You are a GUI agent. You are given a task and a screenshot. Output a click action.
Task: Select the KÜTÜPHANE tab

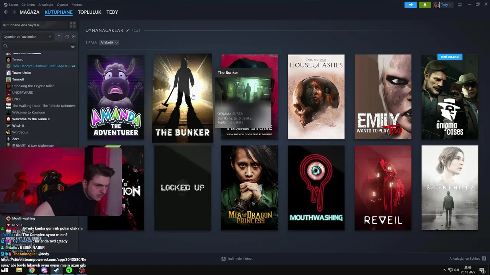[59, 12]
